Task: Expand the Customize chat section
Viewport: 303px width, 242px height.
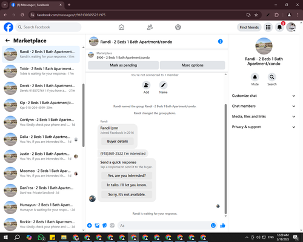Action: click(x=264, y=96)
